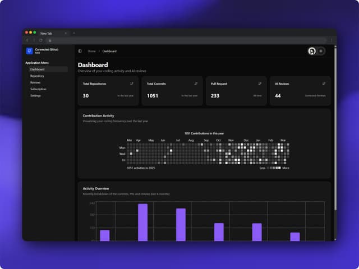Go back using the browser back arrow
This screenshot has width=359, height=269.
[x=27, y=40]
